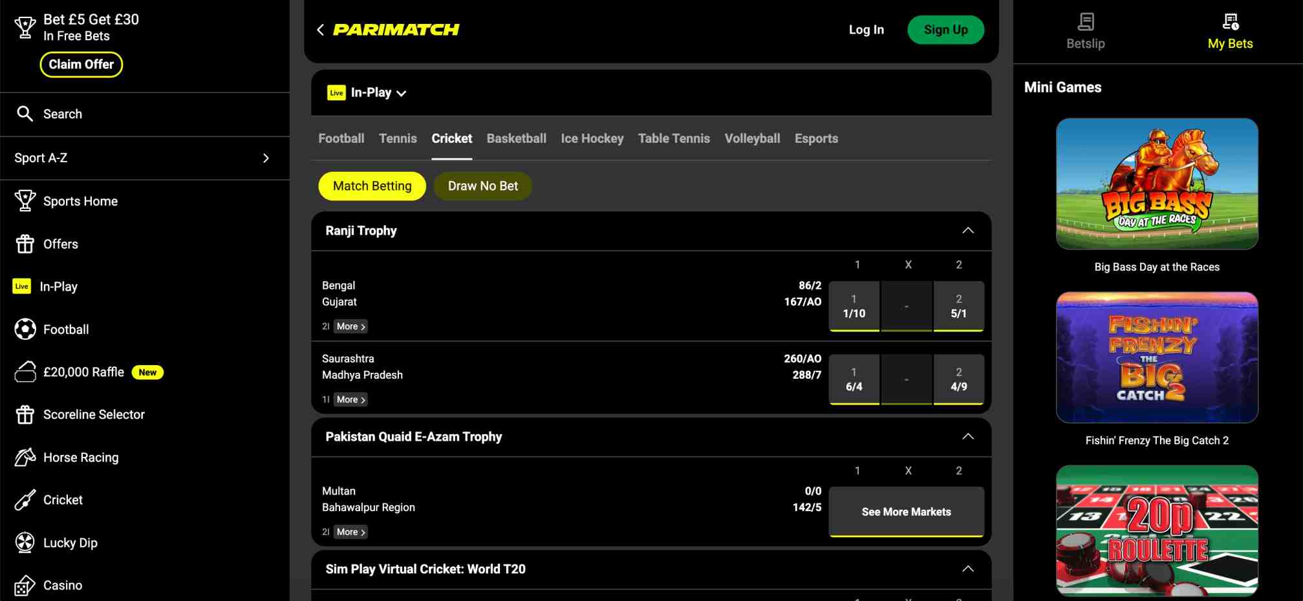This screenshot has width=1303, height=601.
Task: Select the Match Betting market filter
Action: 372,186
